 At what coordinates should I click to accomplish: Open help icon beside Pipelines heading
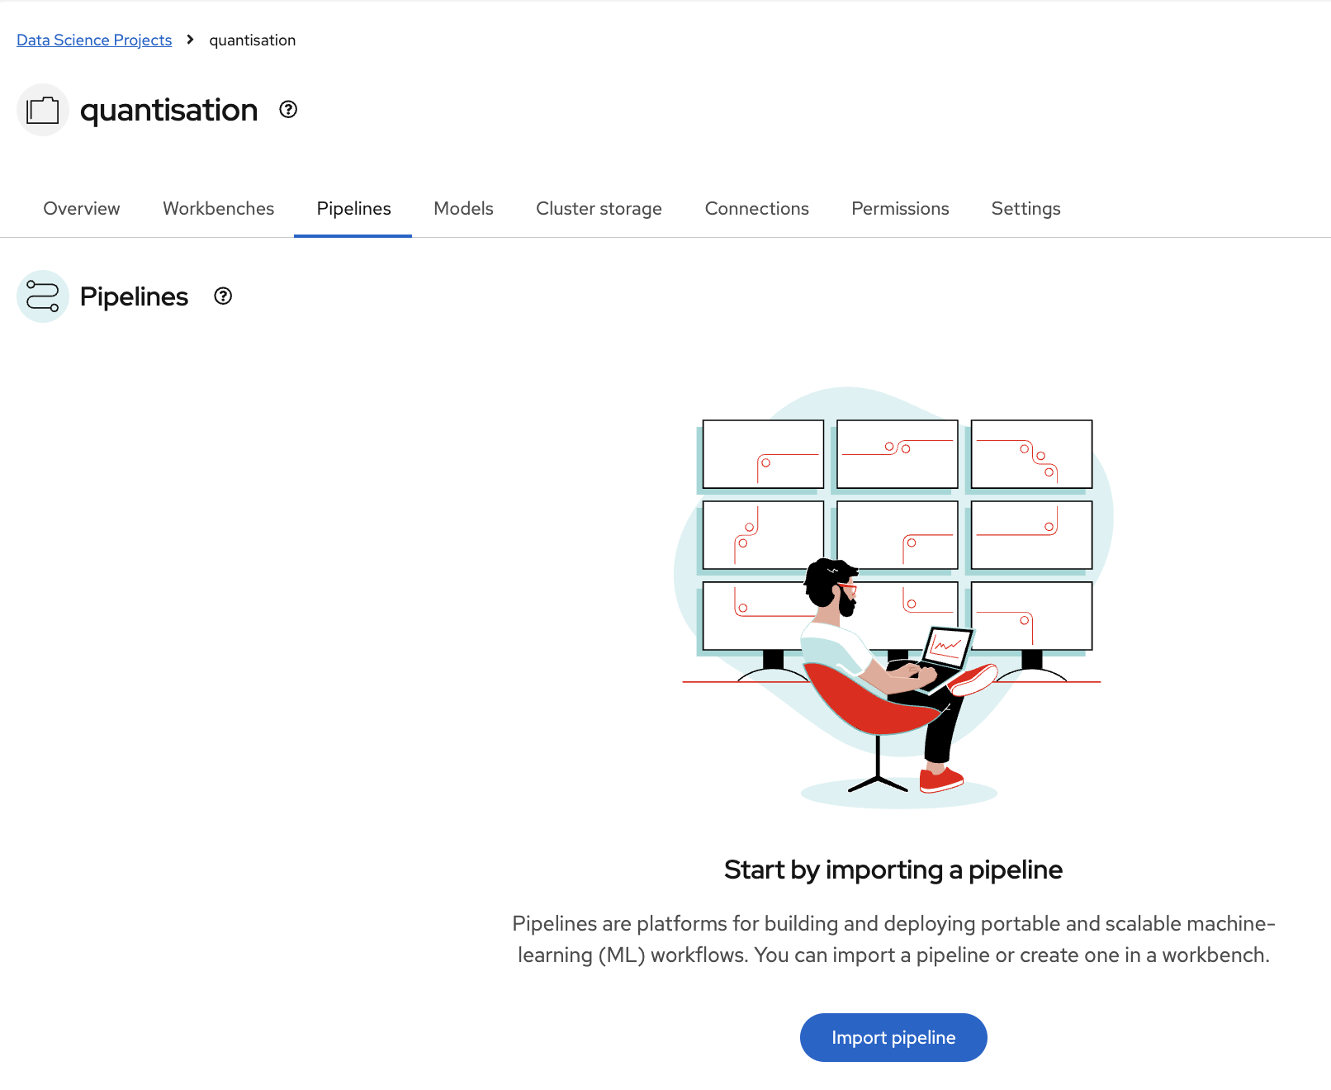pyautogui.click(x=223, y=296)
